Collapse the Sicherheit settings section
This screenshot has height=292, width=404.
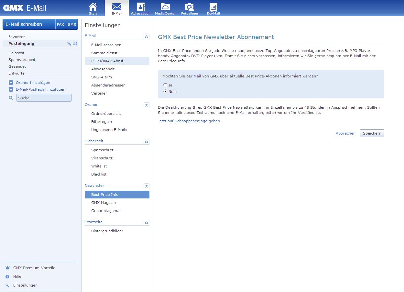[147, 142]
